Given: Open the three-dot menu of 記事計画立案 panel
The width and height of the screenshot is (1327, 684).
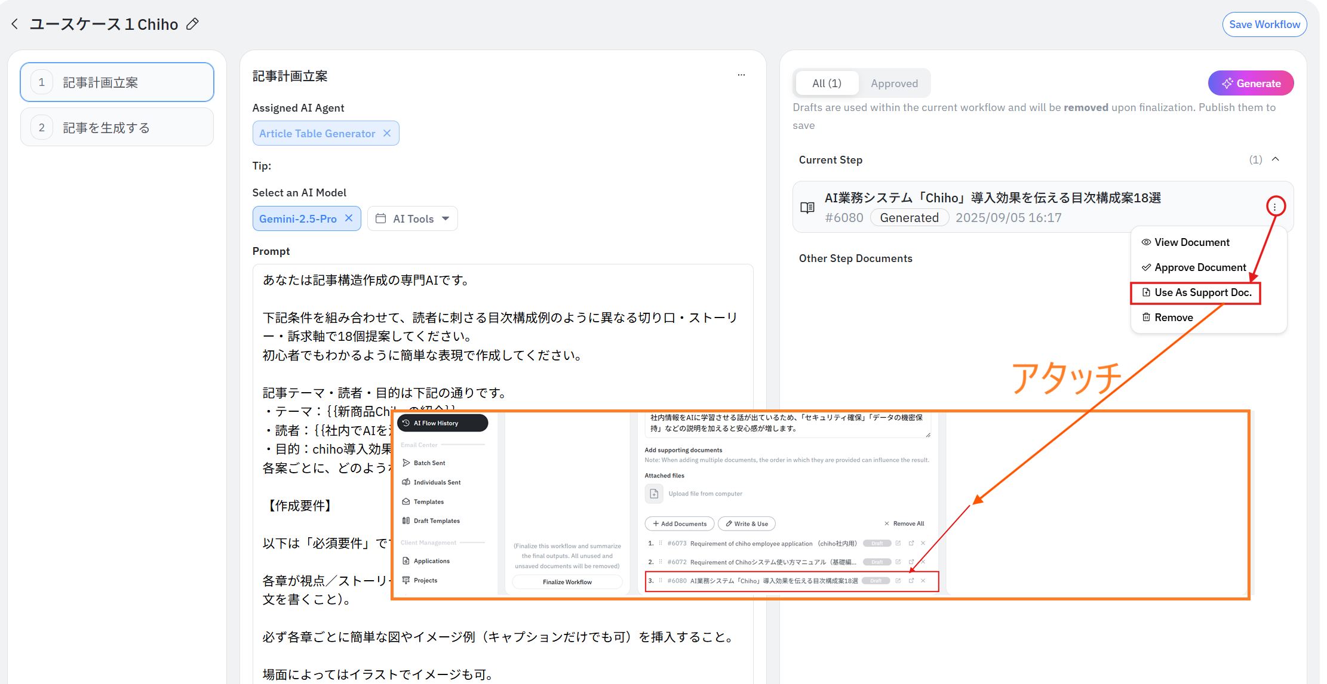Looking at the screenshot, I should (x=741, y=75).
